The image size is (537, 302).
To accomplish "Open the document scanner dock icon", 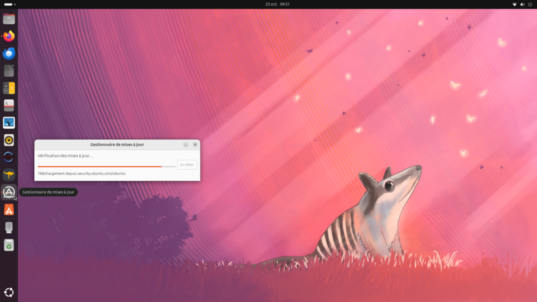I will coord(9,105).
